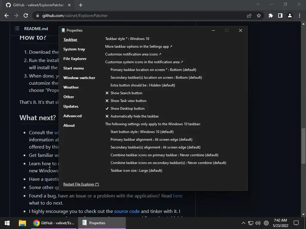Viewport: 306px width, 229px height.
Task: Toggle Show Task view button option
Action: click(x=126, y=101)
